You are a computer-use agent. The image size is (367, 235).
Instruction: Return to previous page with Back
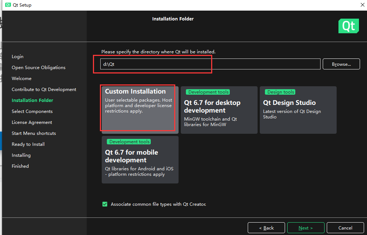coord(266,228)
